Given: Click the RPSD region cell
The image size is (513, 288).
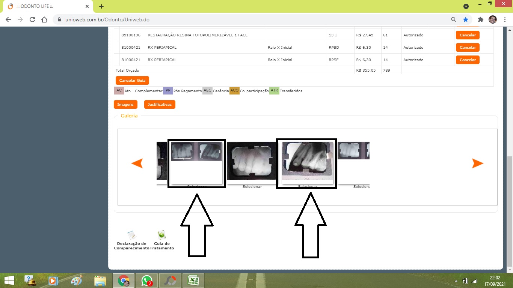Looking at the screenshot, I should click(x=333, y=48).
